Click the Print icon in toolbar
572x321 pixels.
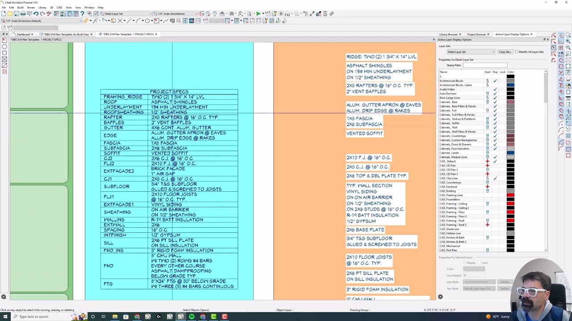(x=23, y=14)
